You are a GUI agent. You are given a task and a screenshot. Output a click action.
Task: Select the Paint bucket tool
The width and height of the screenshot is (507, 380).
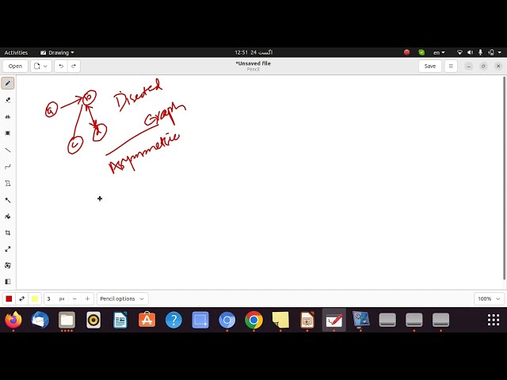(8, 216)
